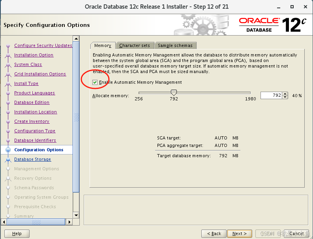Go to Database Identifiers step
The image size is (313, 239).
pyautogui.click(x=35, y=140)
